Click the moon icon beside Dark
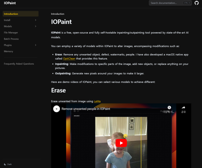The image size is (202, 168). click(5, 164)
